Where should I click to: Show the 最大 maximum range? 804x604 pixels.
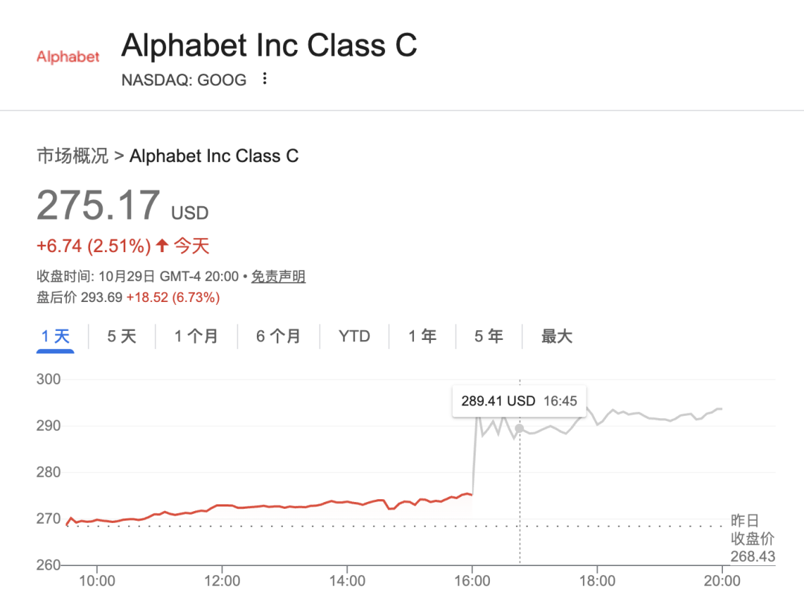556,336
